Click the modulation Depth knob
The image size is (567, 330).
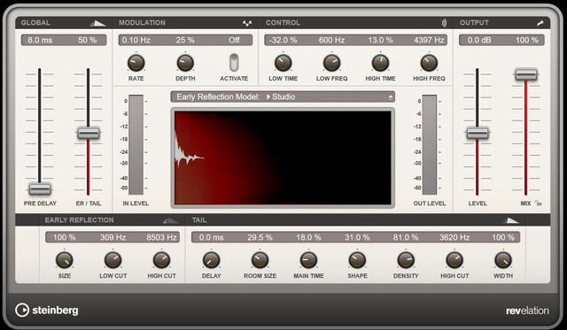185,63
